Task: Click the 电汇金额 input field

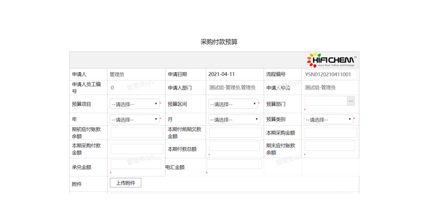Action: pyautogui.click(x=234, y=164)
